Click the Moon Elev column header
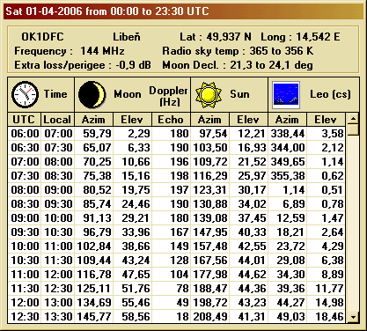 tap(132, 120)
